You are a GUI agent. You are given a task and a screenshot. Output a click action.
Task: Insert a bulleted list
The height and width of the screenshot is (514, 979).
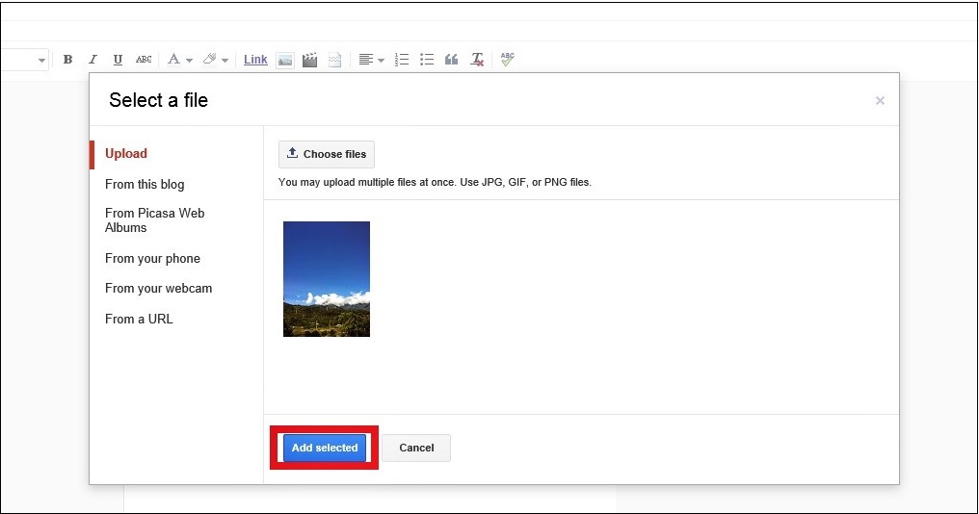[x=427, y=60]
